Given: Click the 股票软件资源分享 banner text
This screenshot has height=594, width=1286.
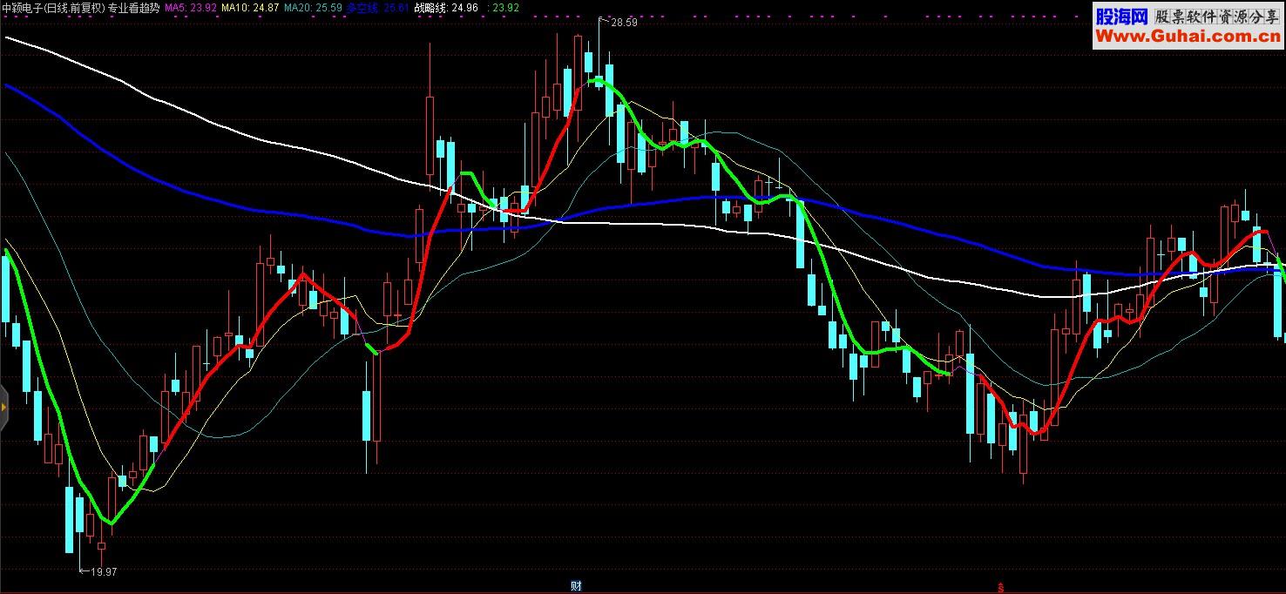Looking at the screenshot, I should pyautogui.click(x=1217, y=16).
